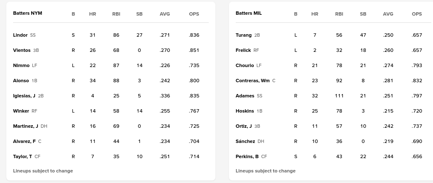Click Frelick in MIL lineup
Screen dimensions: 433x183
pyautogui.click(x=243, y=50)
